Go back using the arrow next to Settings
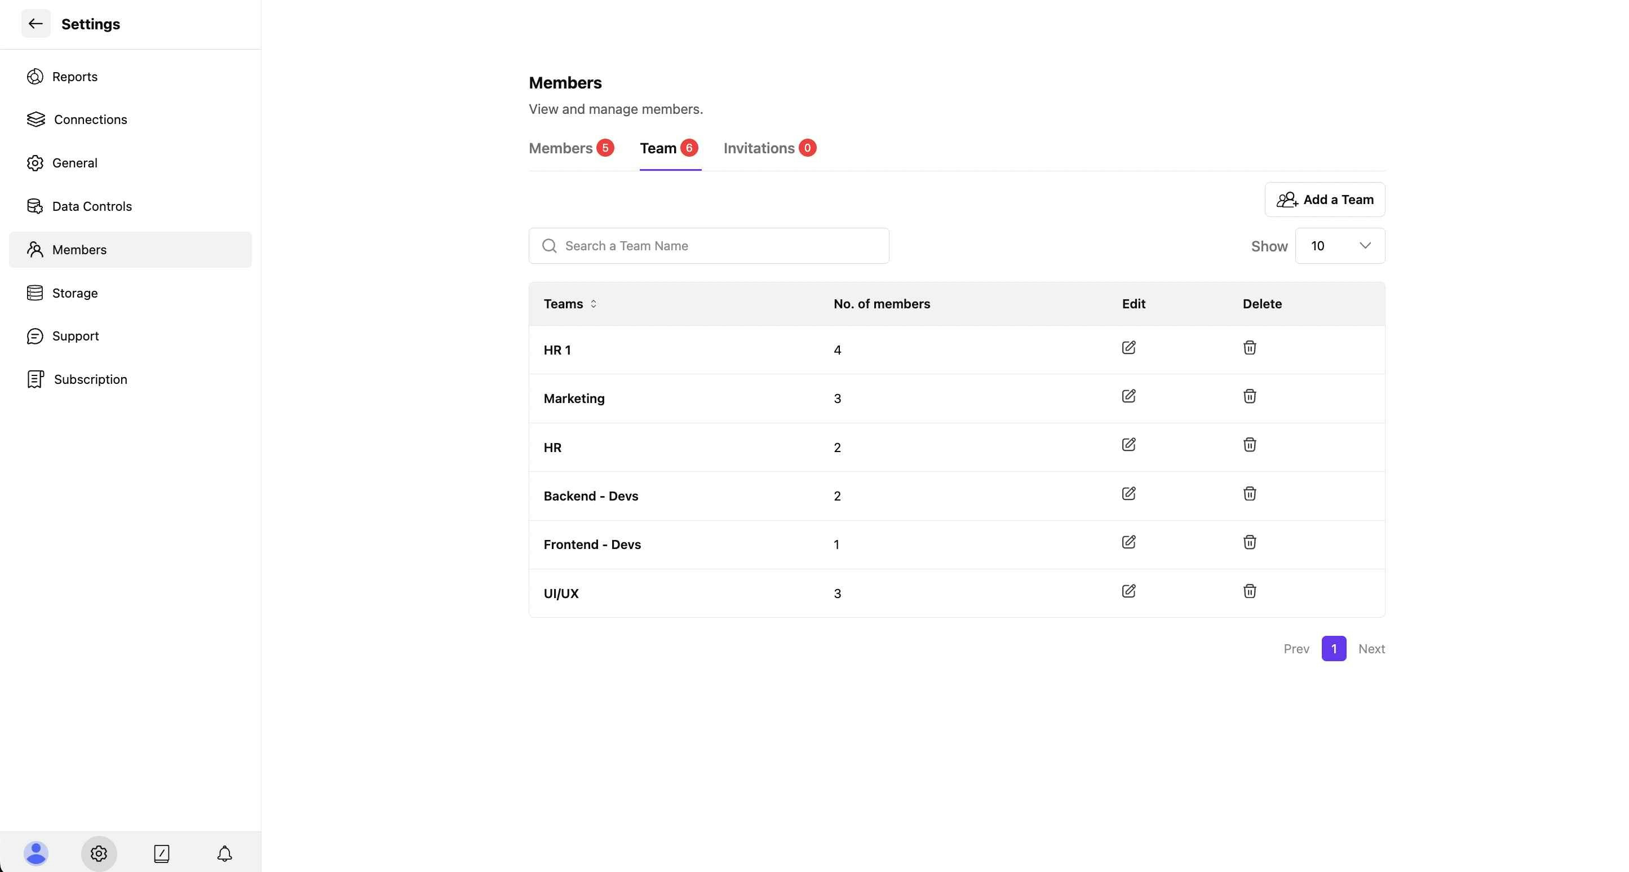Image resolution: width=1629 pixels, height=872 pixels. pos(36,24)
